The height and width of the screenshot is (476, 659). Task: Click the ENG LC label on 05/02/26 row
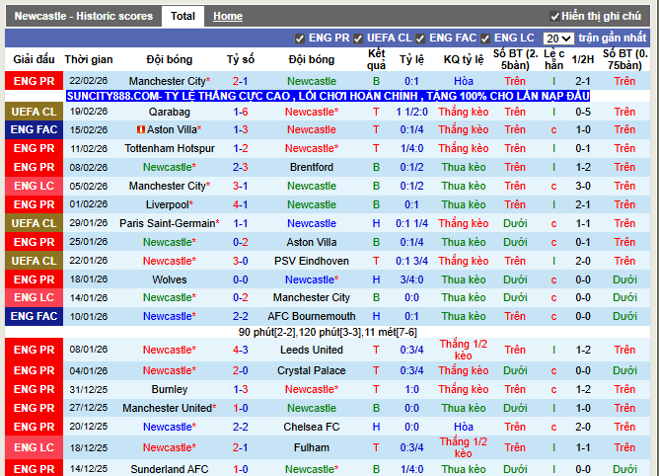click(x=35, y=186)
